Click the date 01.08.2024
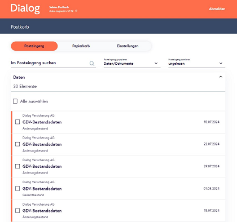This screenshot has width=237, height=222. point(212,188)
